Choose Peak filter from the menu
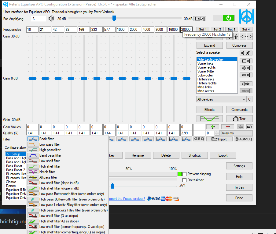Screen dimensions: 276x234 68,139
